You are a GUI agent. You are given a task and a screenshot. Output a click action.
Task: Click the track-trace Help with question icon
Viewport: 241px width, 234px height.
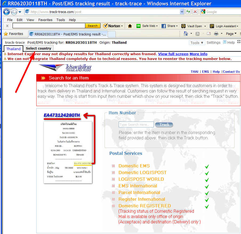[229, 42]
